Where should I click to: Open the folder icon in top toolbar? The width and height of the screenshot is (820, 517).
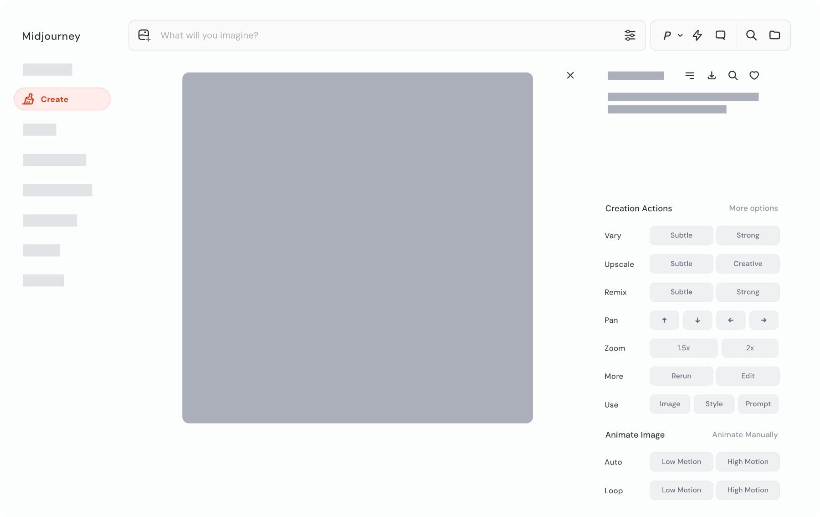[774, 36]
